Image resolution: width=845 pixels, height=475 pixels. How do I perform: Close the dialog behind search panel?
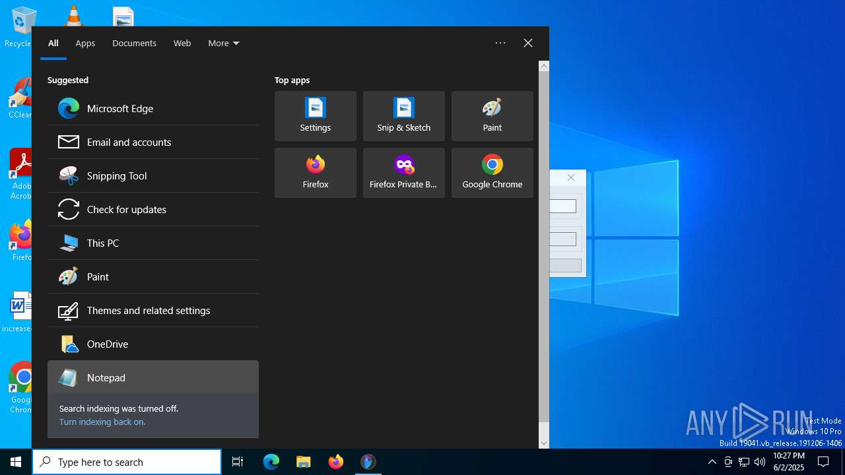pos(571,177)
